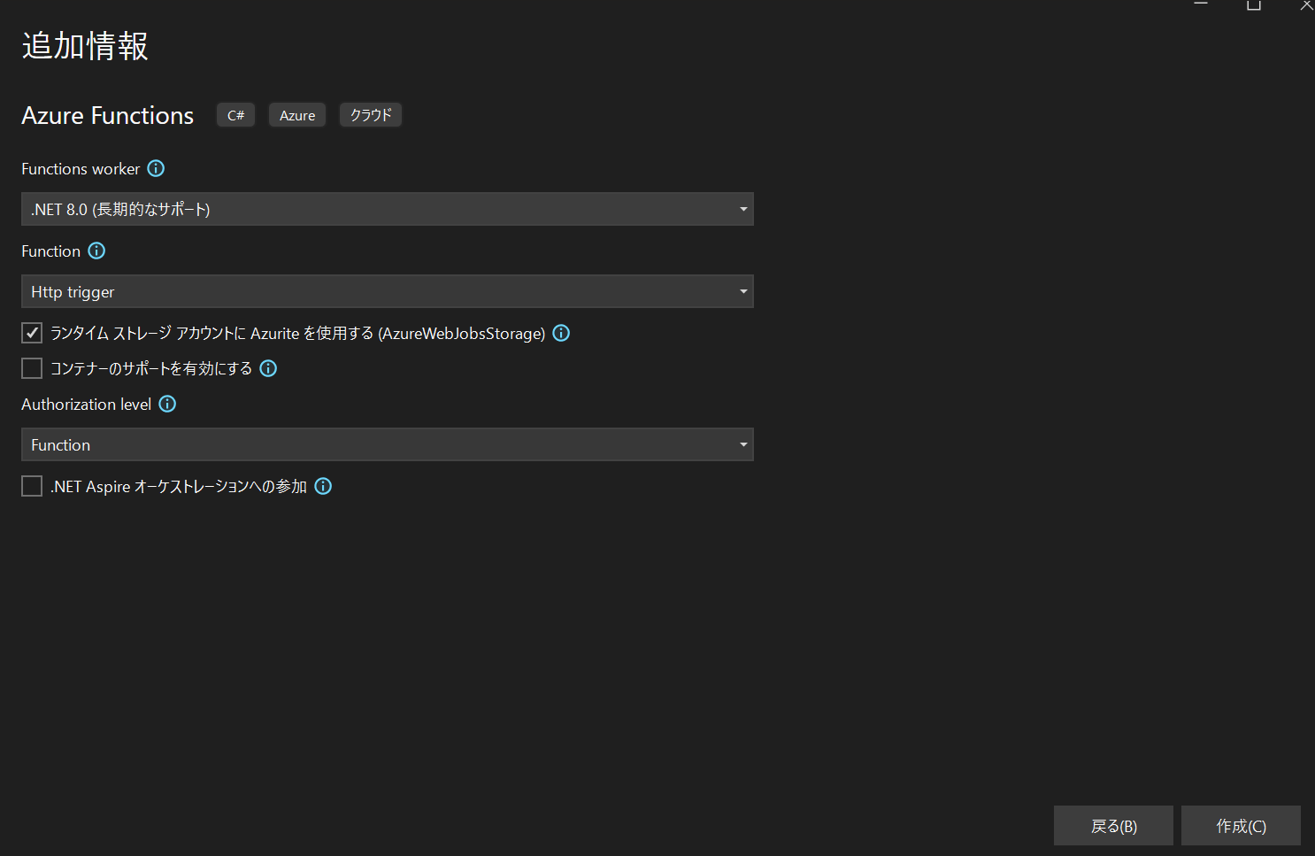Maximize the dialog window
The width and height of the screenshot is (1315, 856).
[x=1253, y=5]
